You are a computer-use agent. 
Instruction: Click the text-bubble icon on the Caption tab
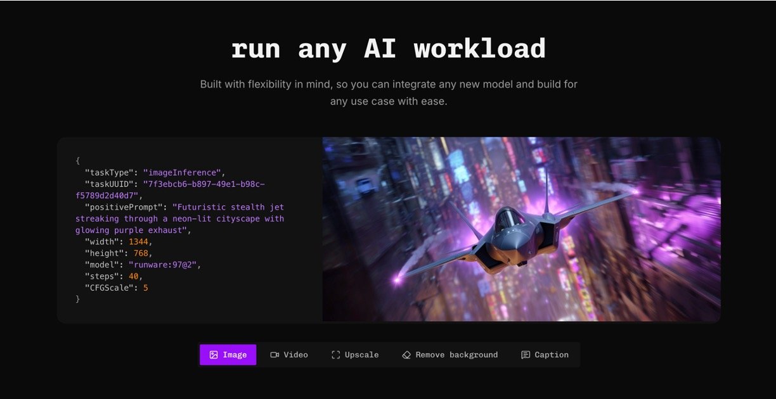(526, 355)
